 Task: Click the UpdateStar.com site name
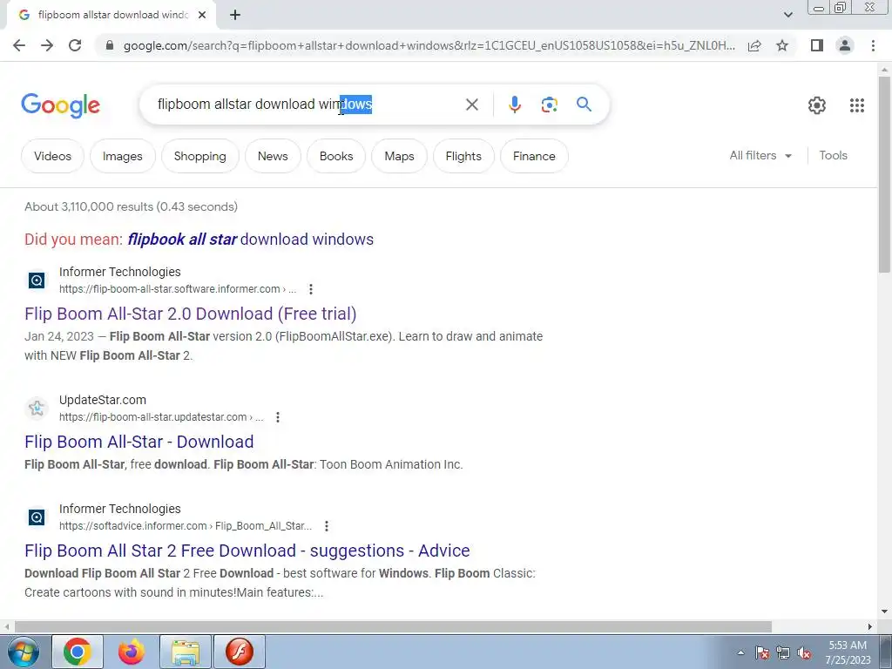click(x=103, y=400)
